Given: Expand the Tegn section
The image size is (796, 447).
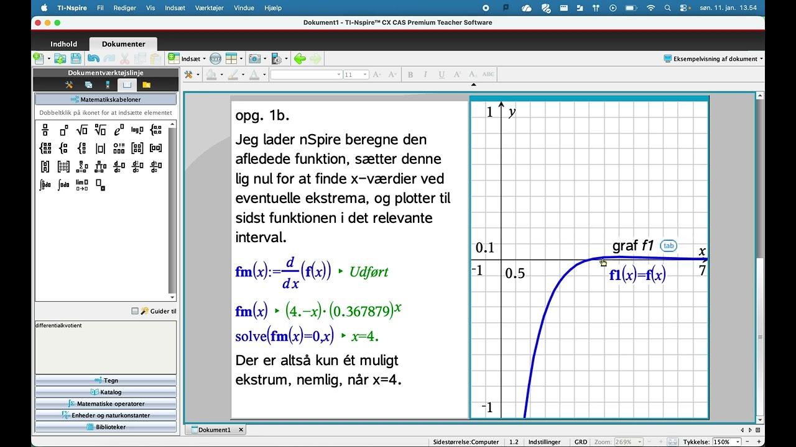Looking at the screenshot, I should [x=106, y=381].
